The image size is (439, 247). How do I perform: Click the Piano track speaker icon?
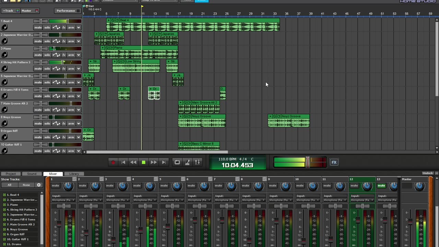click(4, 55)
